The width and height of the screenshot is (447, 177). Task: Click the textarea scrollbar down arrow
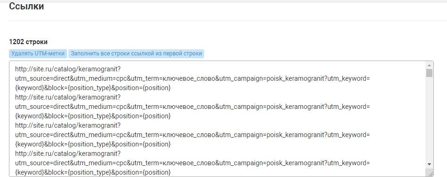[429, 164]
